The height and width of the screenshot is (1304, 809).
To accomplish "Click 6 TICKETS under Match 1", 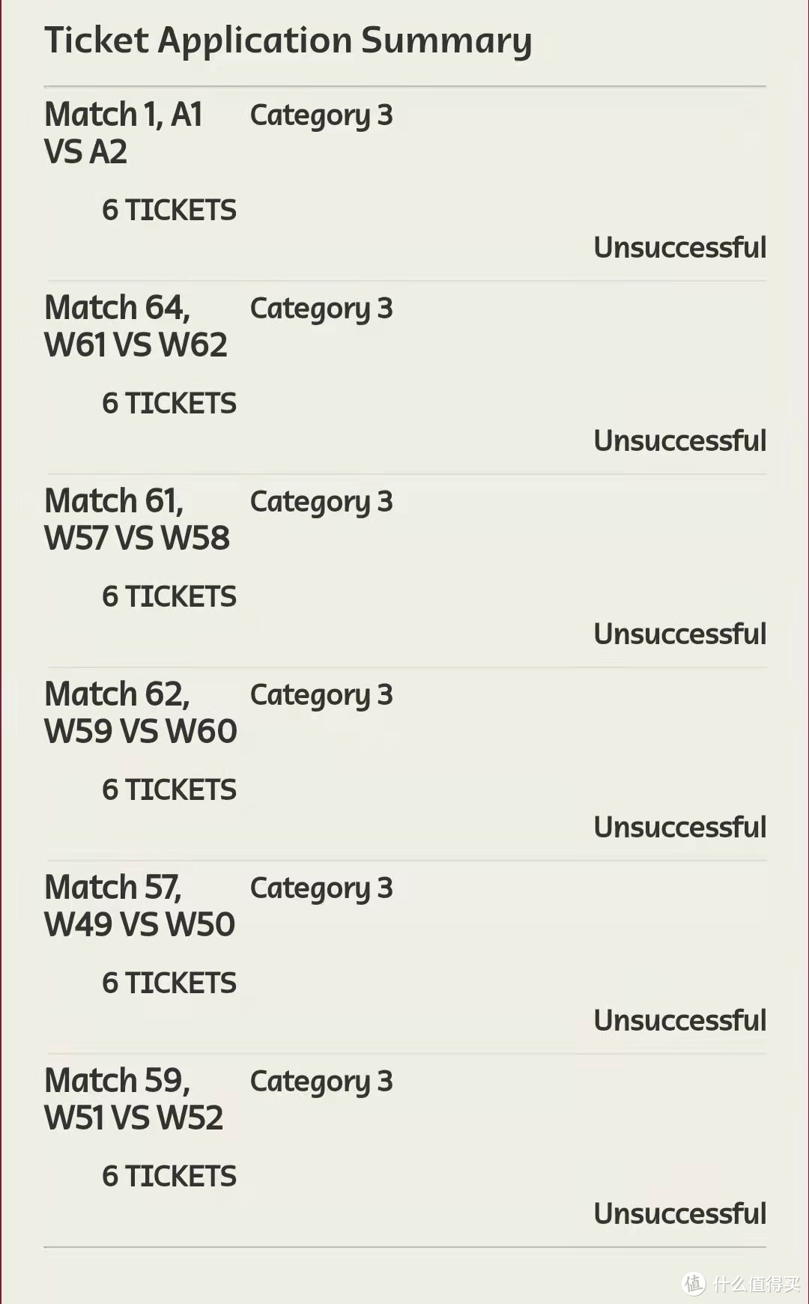I will [x=169, y=210].
